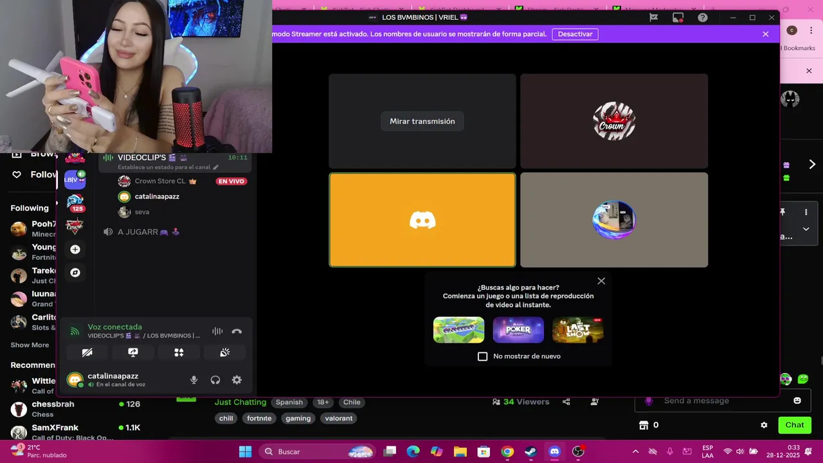Click the Mirar transmisión button
Viewport: 823px width, 463px height.
[422, 121]
